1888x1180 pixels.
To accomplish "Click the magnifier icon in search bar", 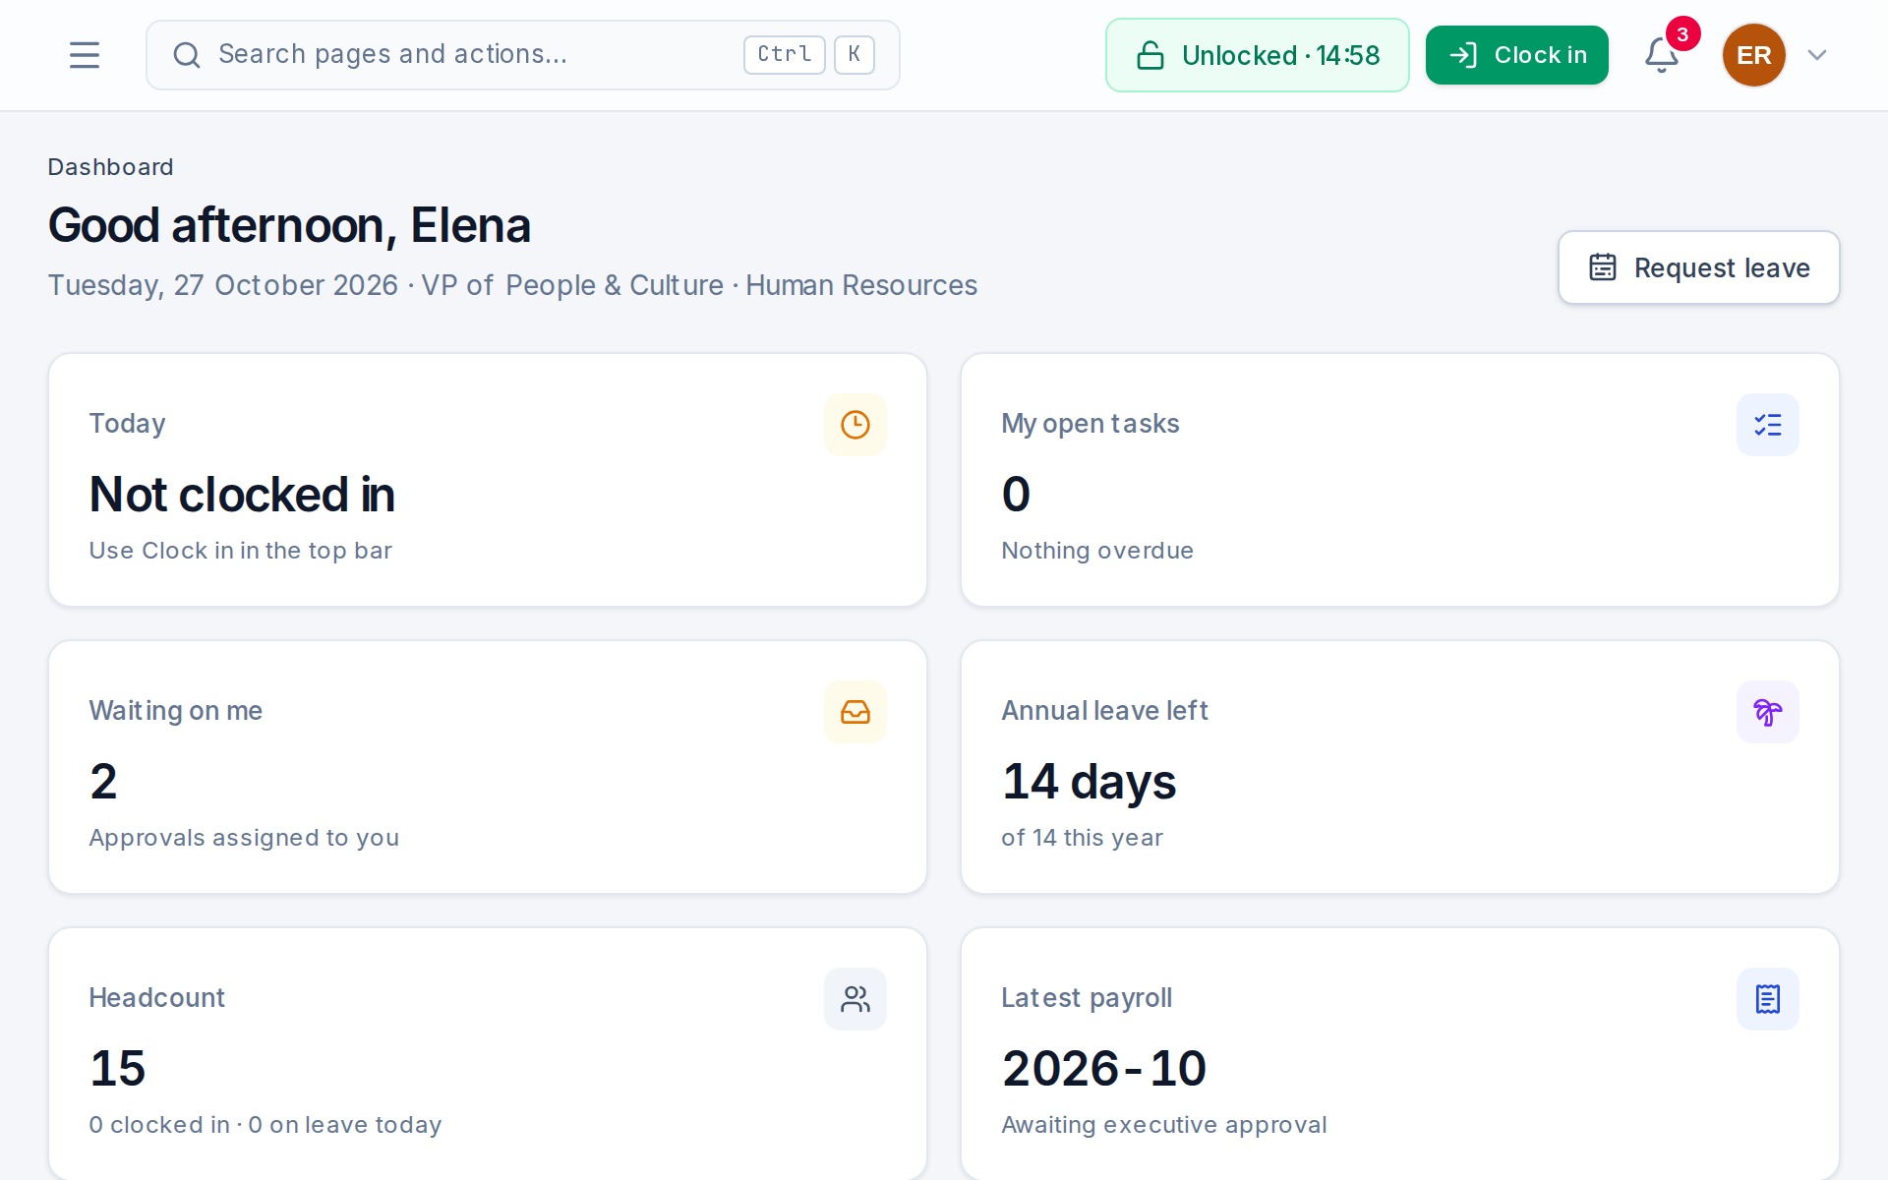I will (186, 55).
